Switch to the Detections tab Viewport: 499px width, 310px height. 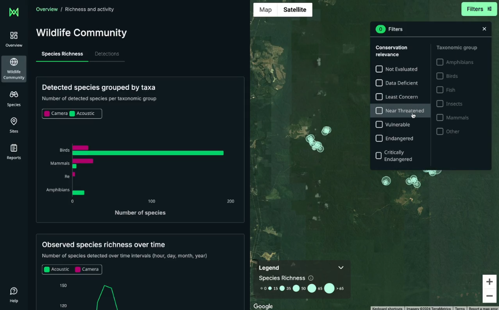point(107,54)
